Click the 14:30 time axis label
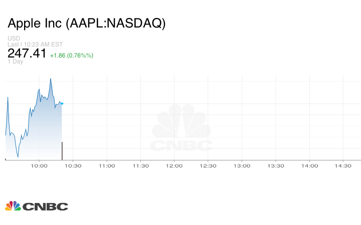The width and height of the screenshot is (361, 225). [x=343, y=165]
